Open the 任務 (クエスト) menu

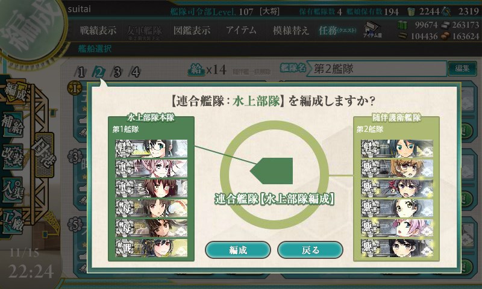337,30
